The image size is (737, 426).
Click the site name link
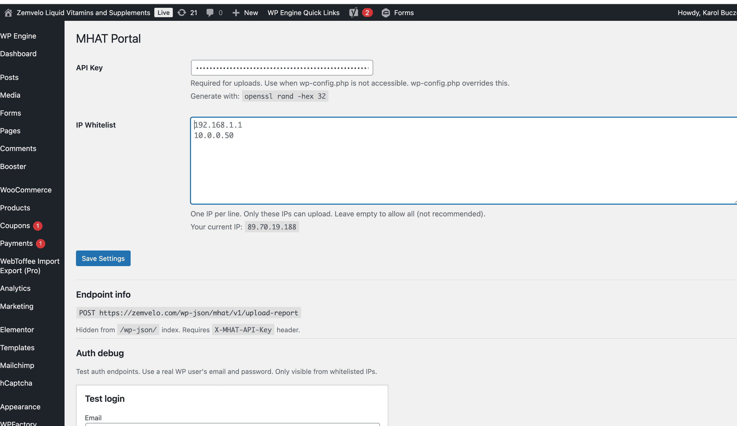83,12
